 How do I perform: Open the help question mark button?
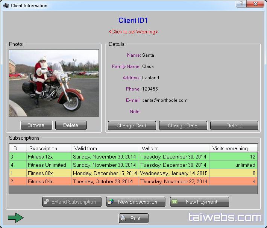[x=241, y=4]
